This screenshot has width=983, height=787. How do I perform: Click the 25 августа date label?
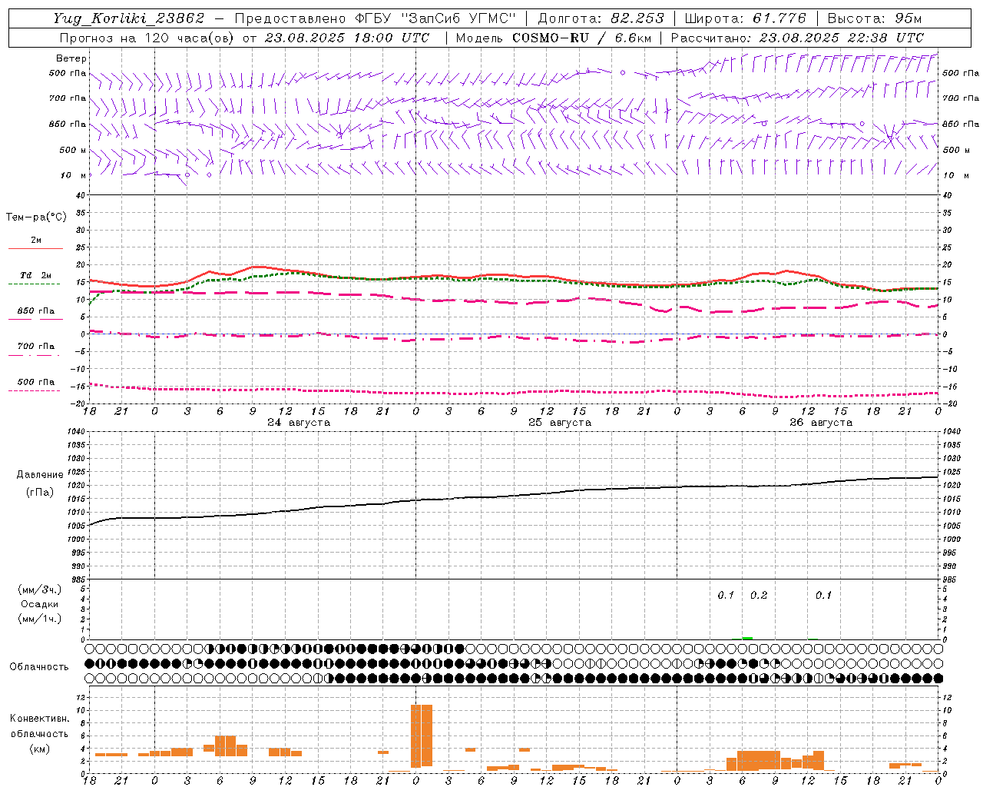tap(559, 423)
